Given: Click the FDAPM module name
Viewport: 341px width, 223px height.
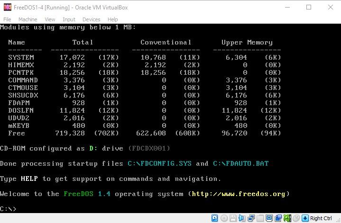Looking at the screenshot, I should (x=19, y=103).
